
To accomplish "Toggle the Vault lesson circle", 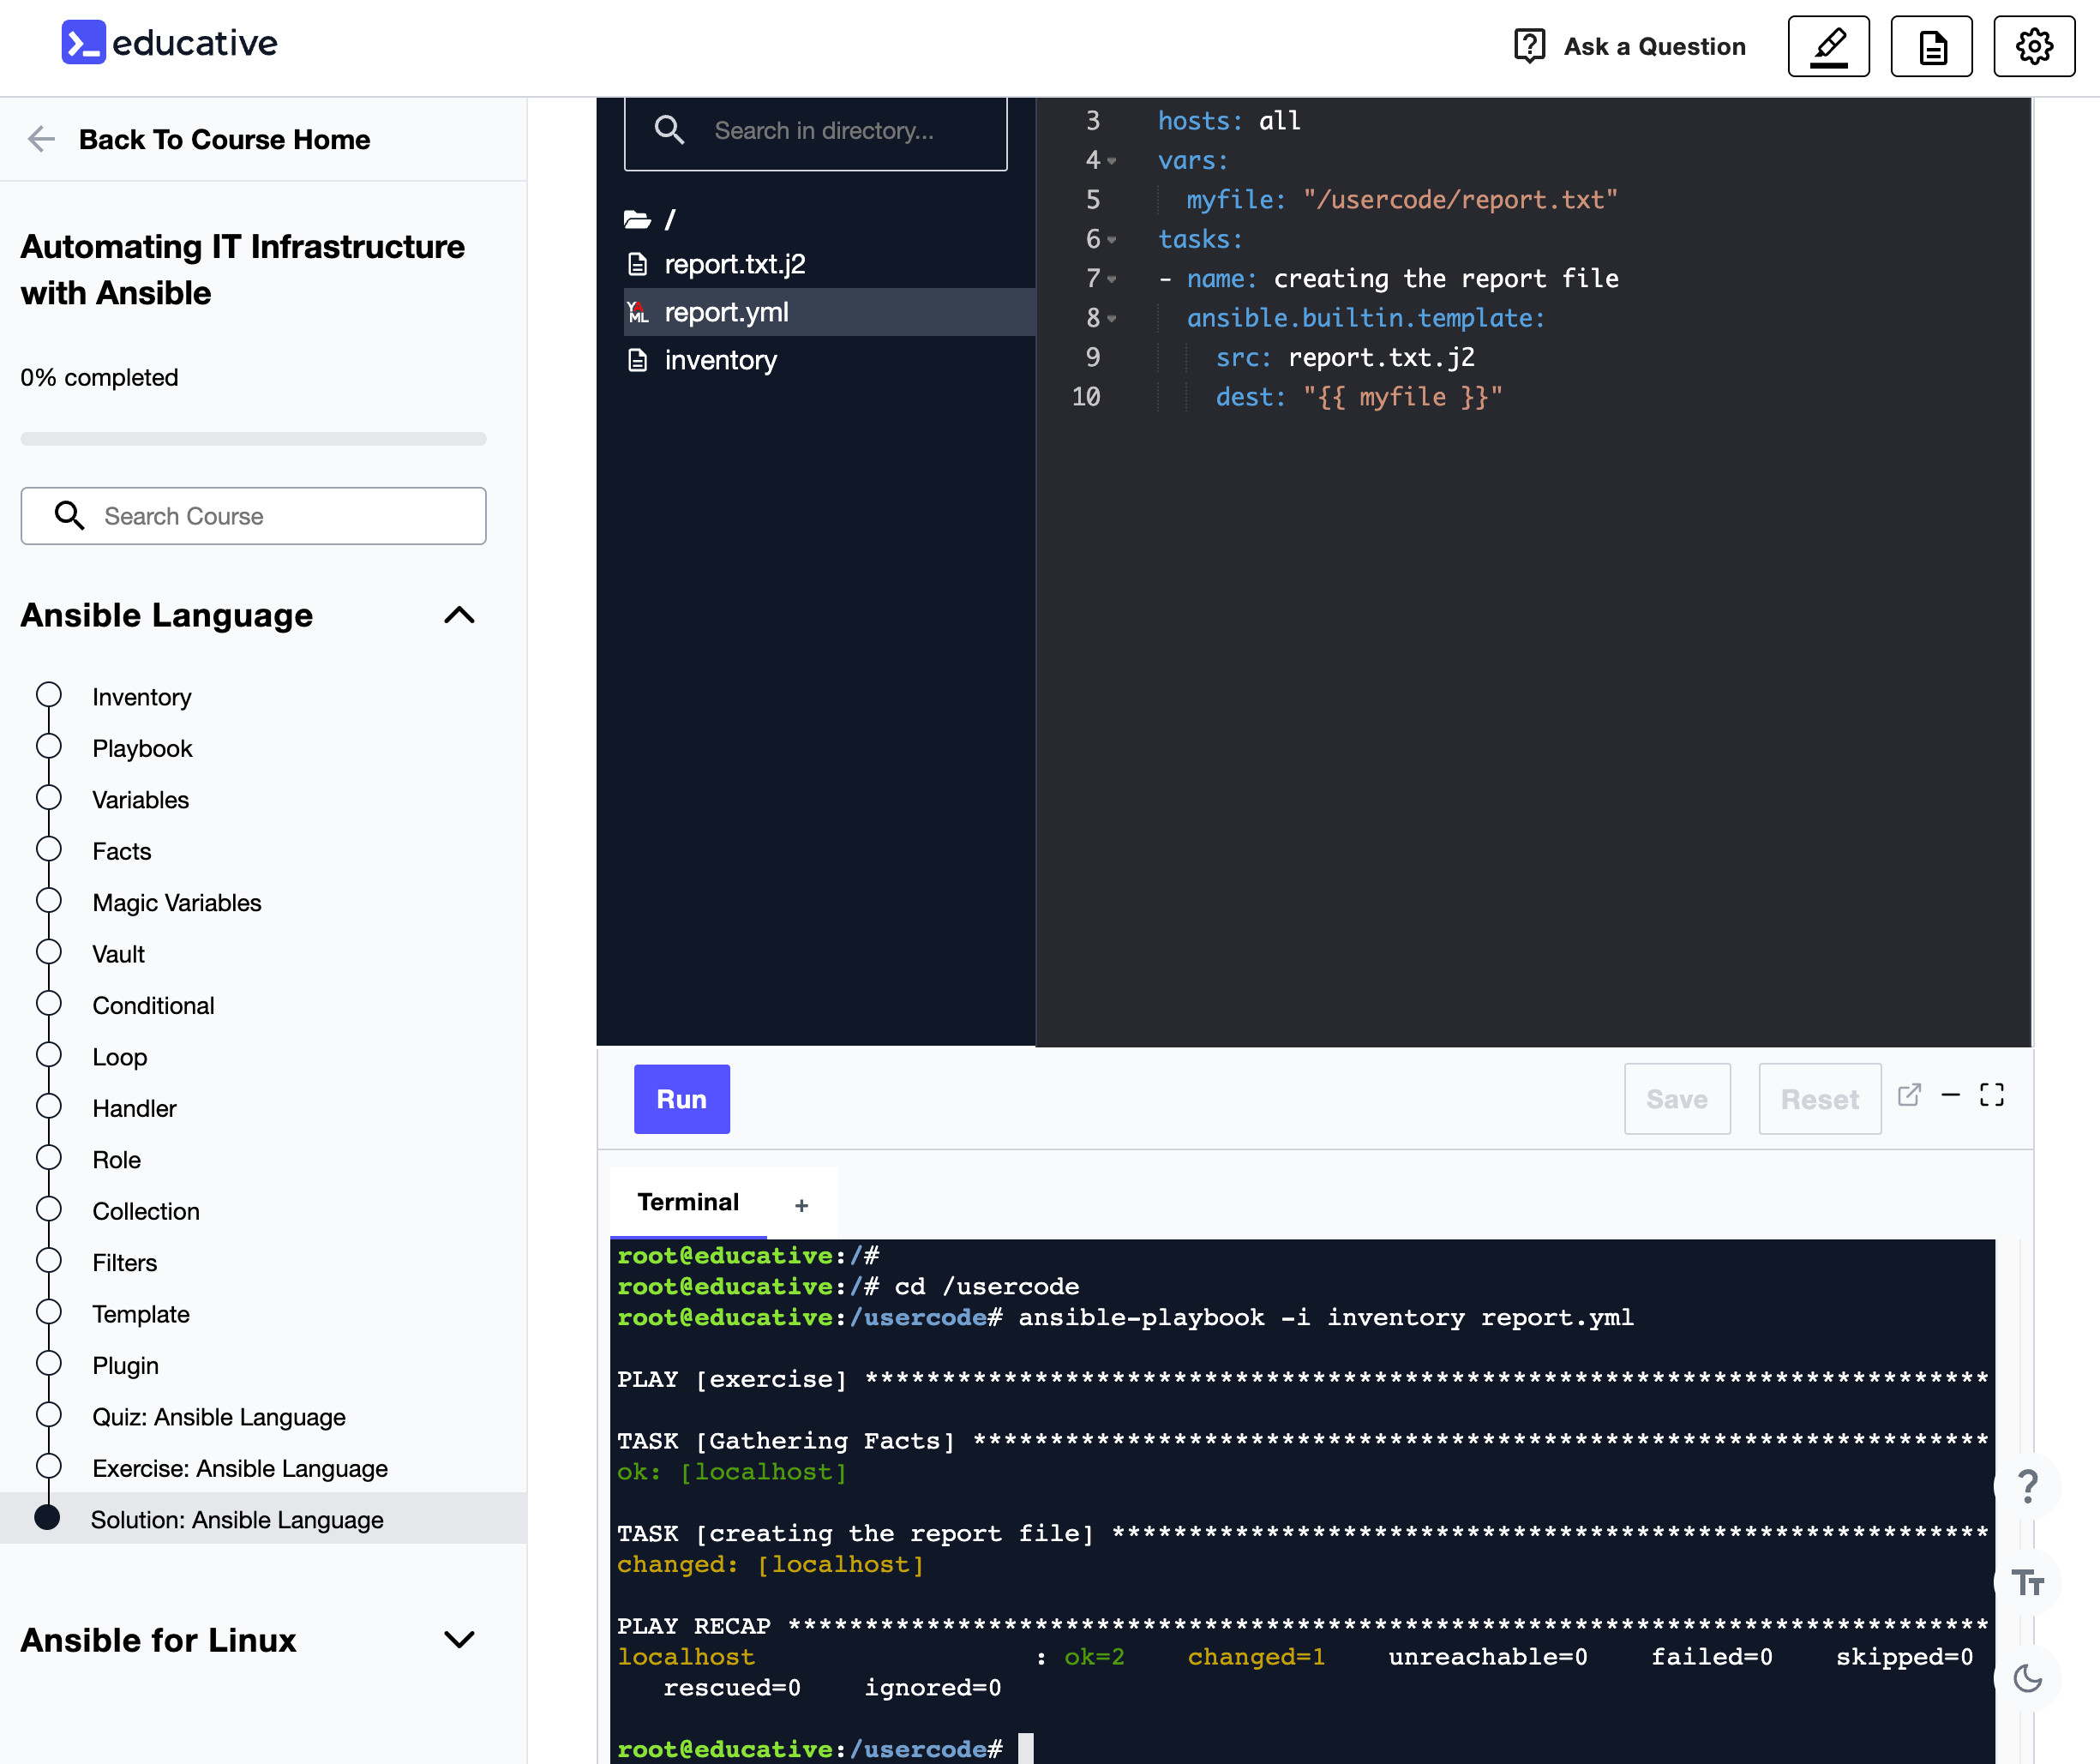I will [x=49, y=952].
